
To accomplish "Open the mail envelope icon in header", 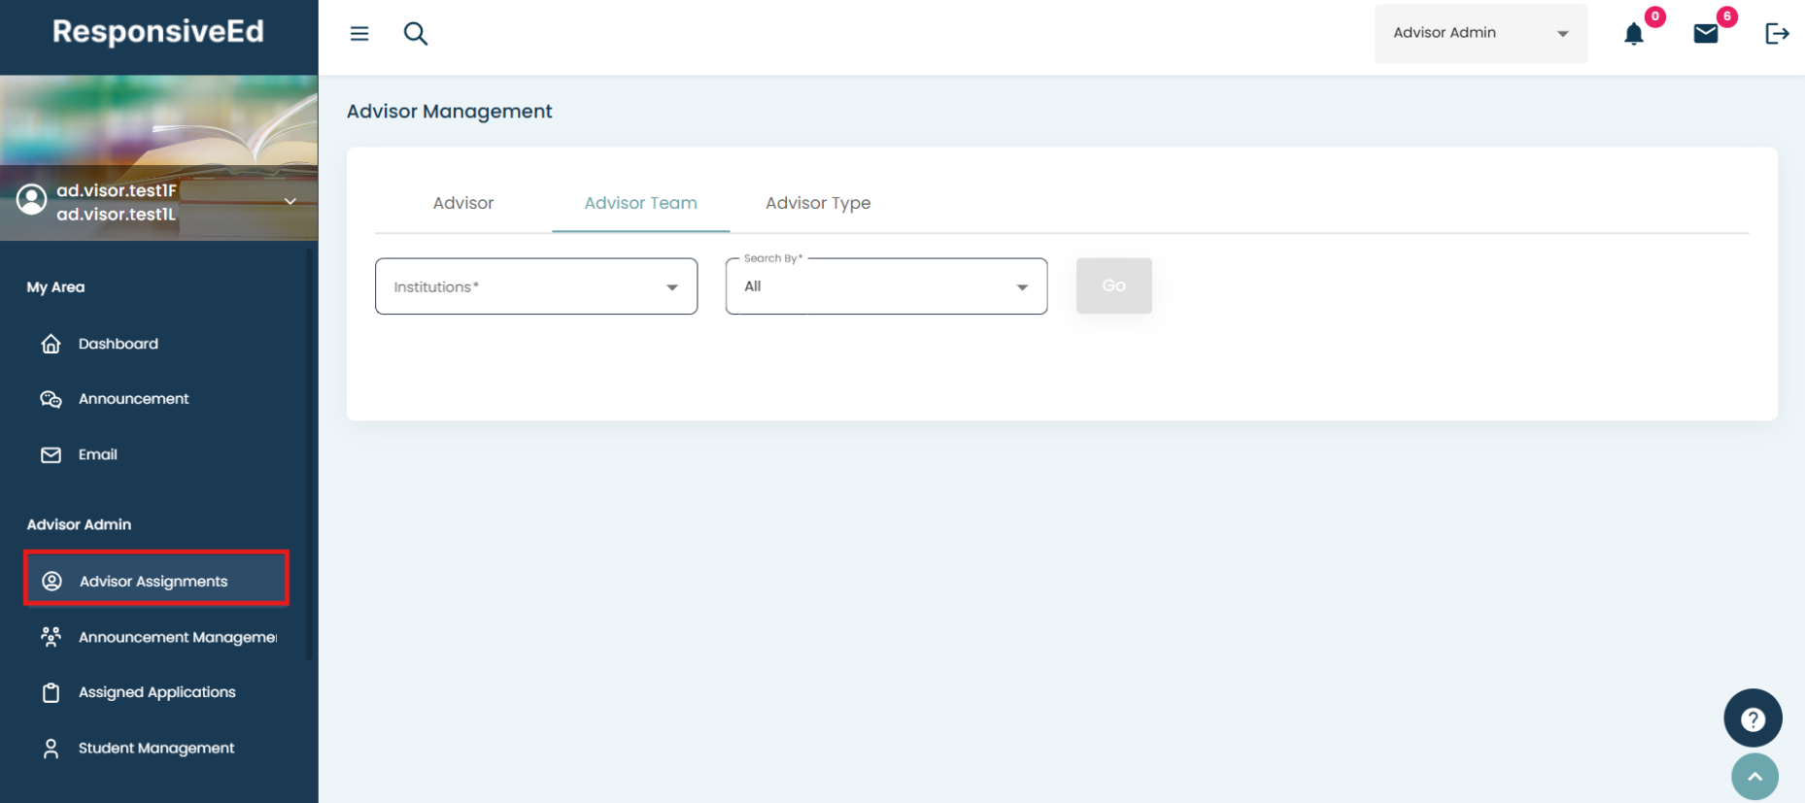I will pos(1706,34).
